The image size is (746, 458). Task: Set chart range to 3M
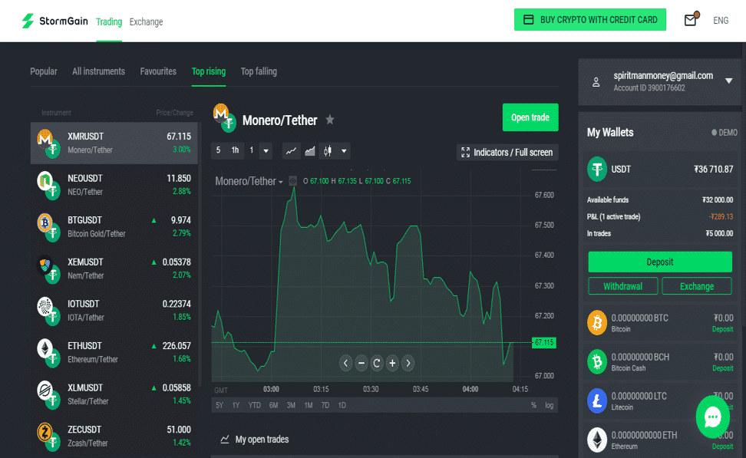[291, 405]
